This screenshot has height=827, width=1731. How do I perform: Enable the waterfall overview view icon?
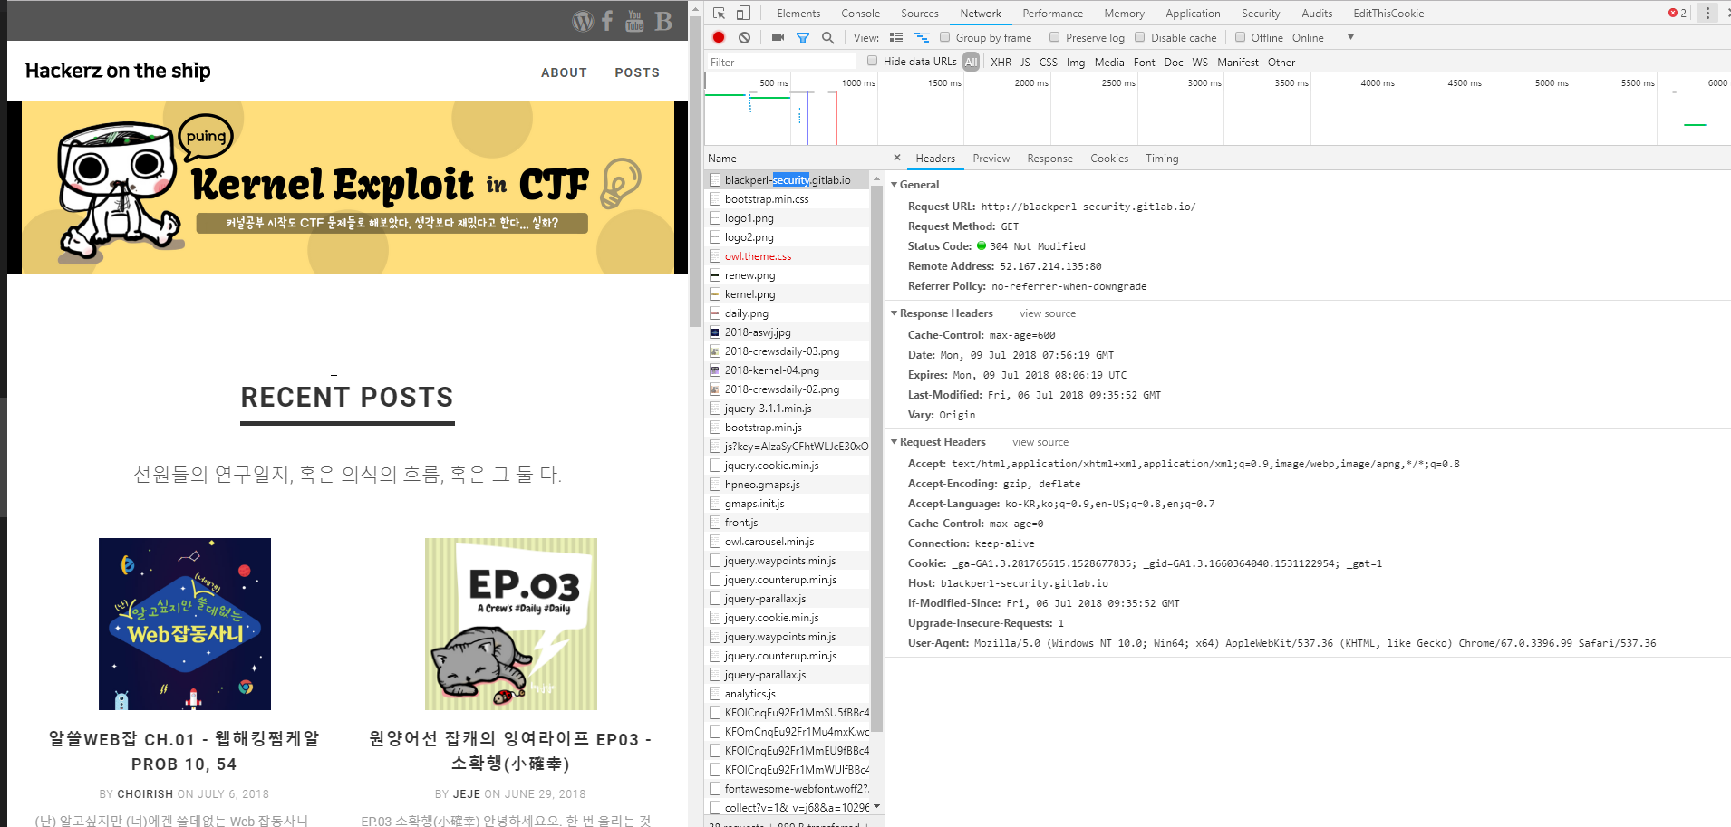[922, 37]
